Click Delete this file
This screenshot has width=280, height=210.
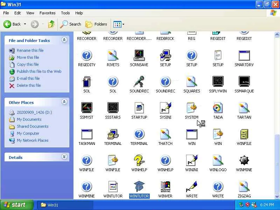click(29, 85)
